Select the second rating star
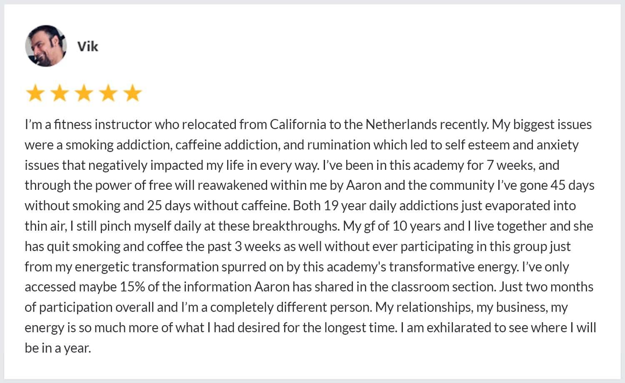The height and width of the screenshot is (383, 625). [60, 93]
